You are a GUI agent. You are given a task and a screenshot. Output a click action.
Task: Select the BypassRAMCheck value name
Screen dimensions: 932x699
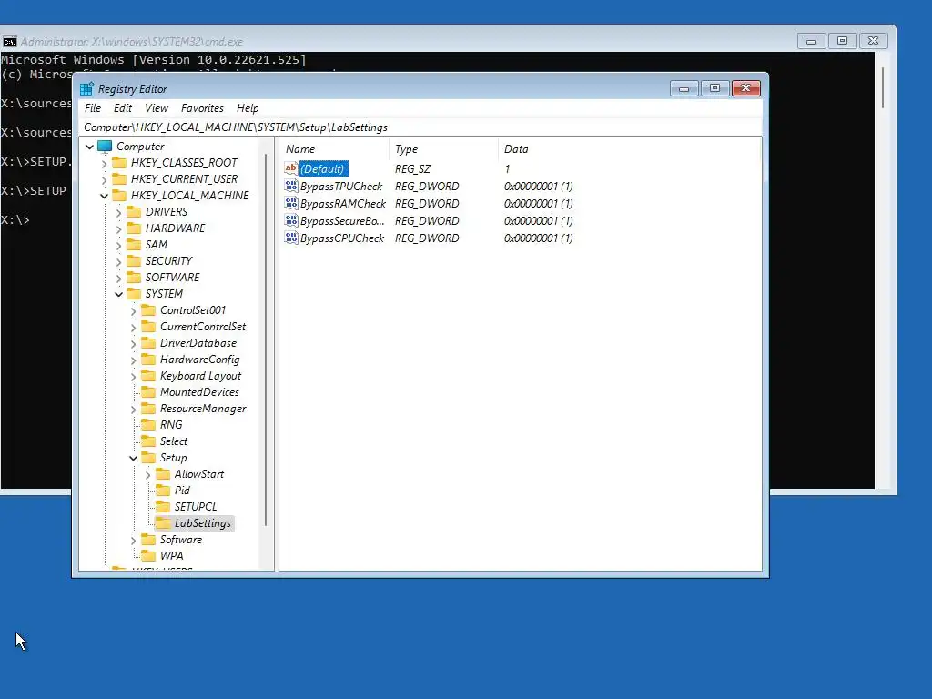tap(343, 203)
